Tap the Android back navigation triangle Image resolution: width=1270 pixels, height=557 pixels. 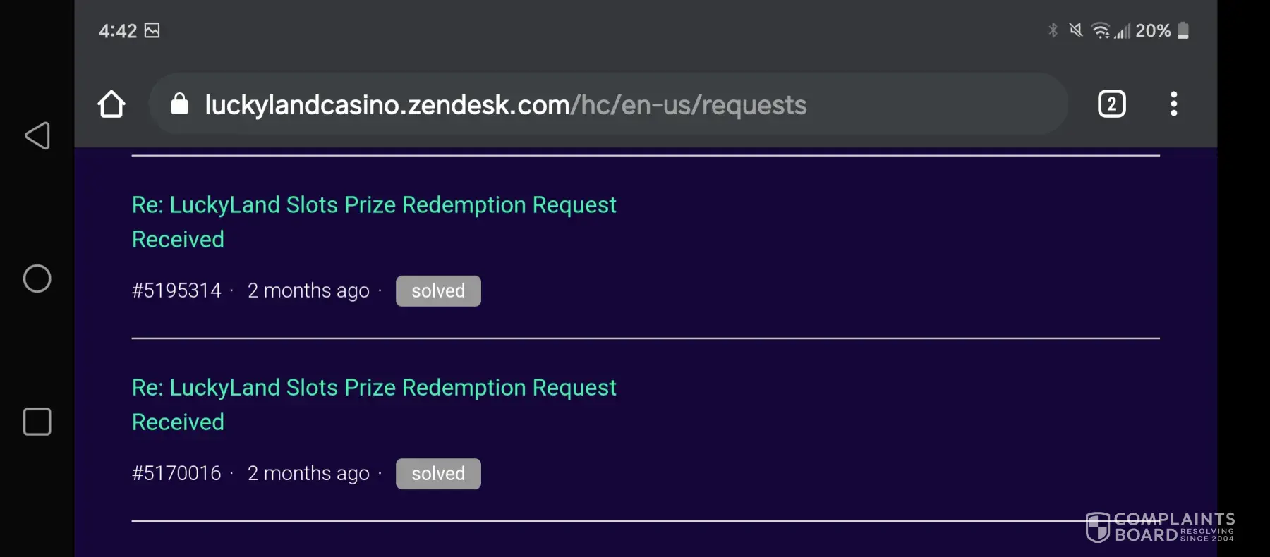pos(37,135)
